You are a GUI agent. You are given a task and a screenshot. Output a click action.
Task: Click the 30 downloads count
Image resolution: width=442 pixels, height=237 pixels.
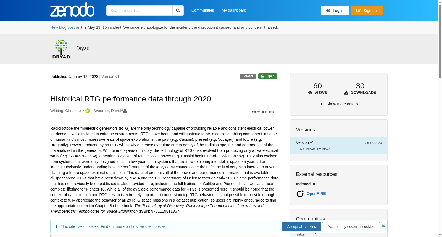tap(360, 86)
